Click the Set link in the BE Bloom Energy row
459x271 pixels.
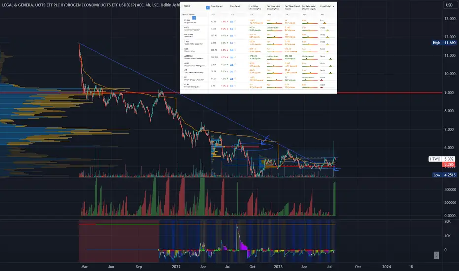pyautogui.click(x=232, y=79)
